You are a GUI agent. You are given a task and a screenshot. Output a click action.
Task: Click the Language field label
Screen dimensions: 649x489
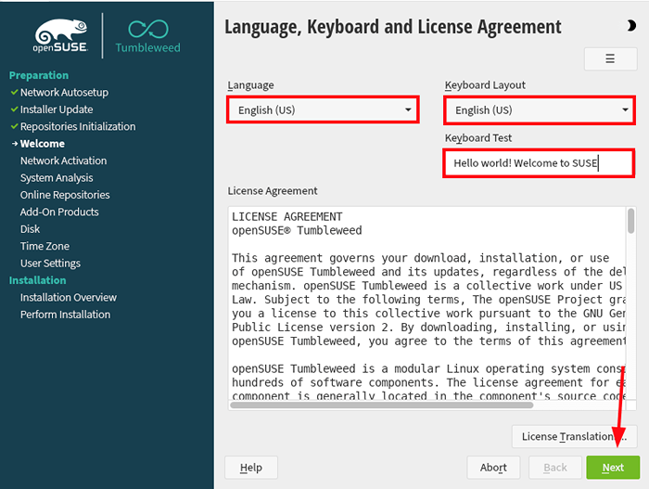(250, 85)
